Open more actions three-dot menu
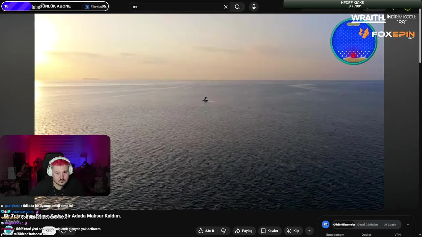The height and width of the screenshot is (237, 422). click(309, 231)
